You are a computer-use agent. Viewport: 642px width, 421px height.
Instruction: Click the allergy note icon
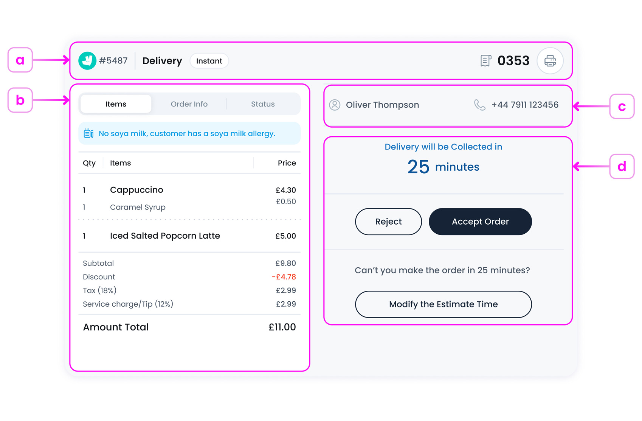(88, 133)
